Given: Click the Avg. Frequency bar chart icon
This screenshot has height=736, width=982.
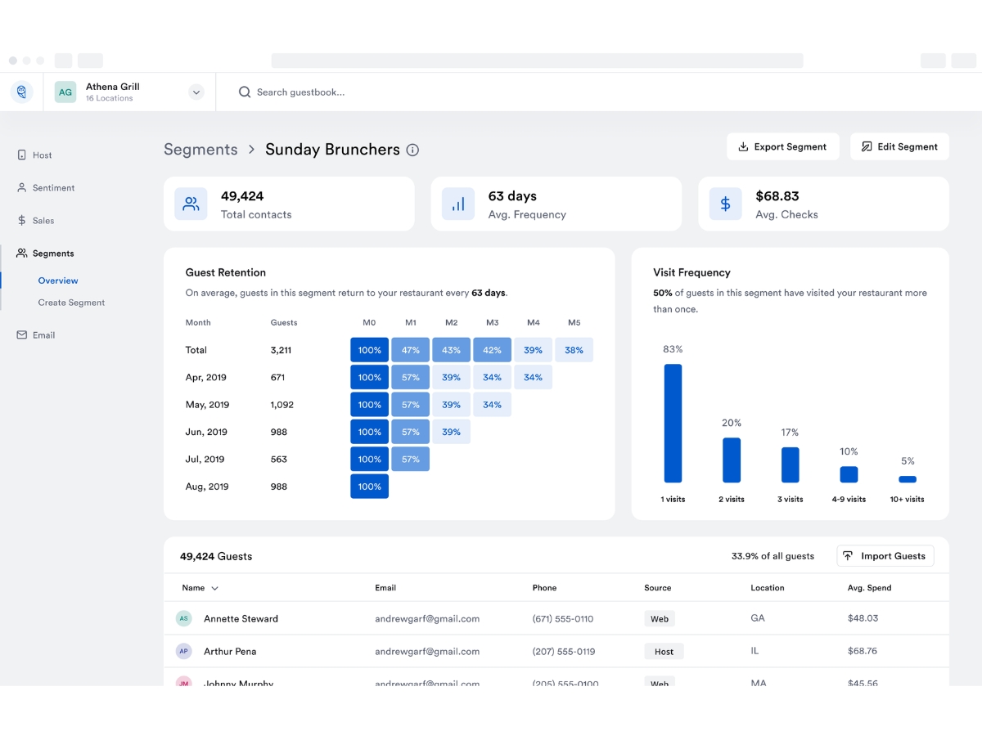Looking at the screenshot, I should pyautogui.click(x=458, y=204).
